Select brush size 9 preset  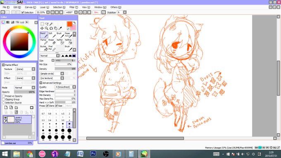pos(69,124)
